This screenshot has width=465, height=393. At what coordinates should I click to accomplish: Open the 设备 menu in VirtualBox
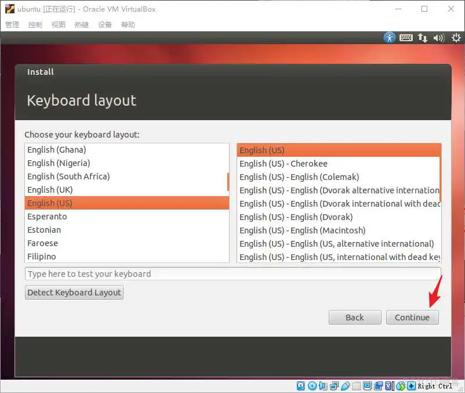(104, 24)
